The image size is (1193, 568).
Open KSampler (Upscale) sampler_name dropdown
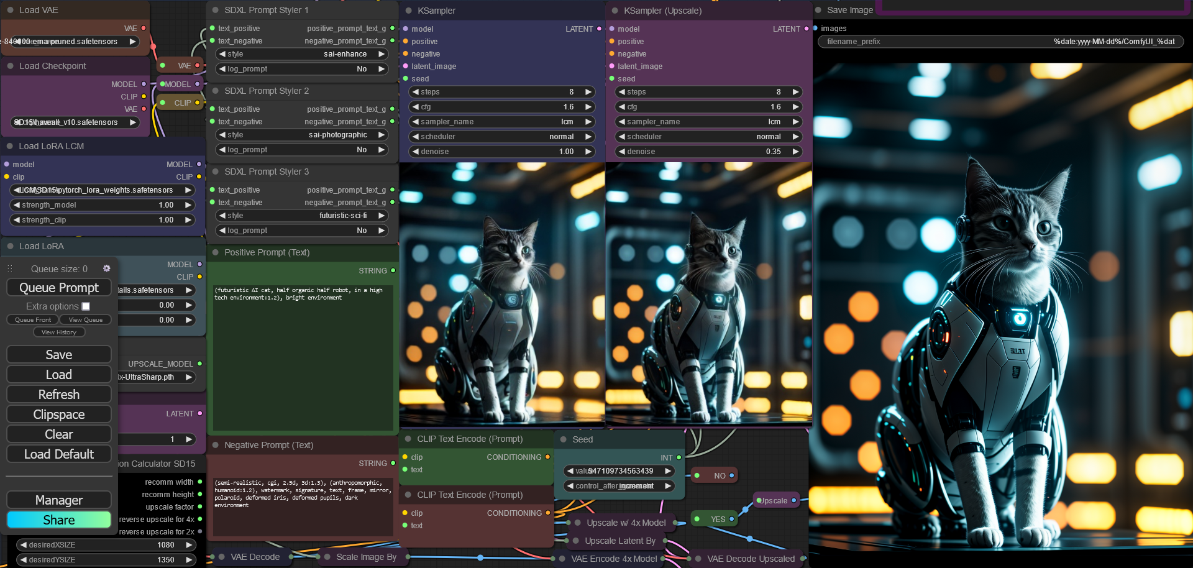(x=709, y=122)
